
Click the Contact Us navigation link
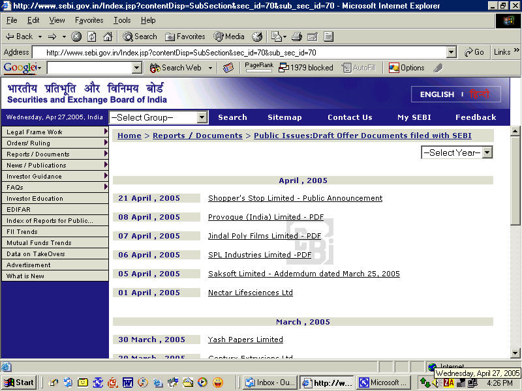pos(350,117)
